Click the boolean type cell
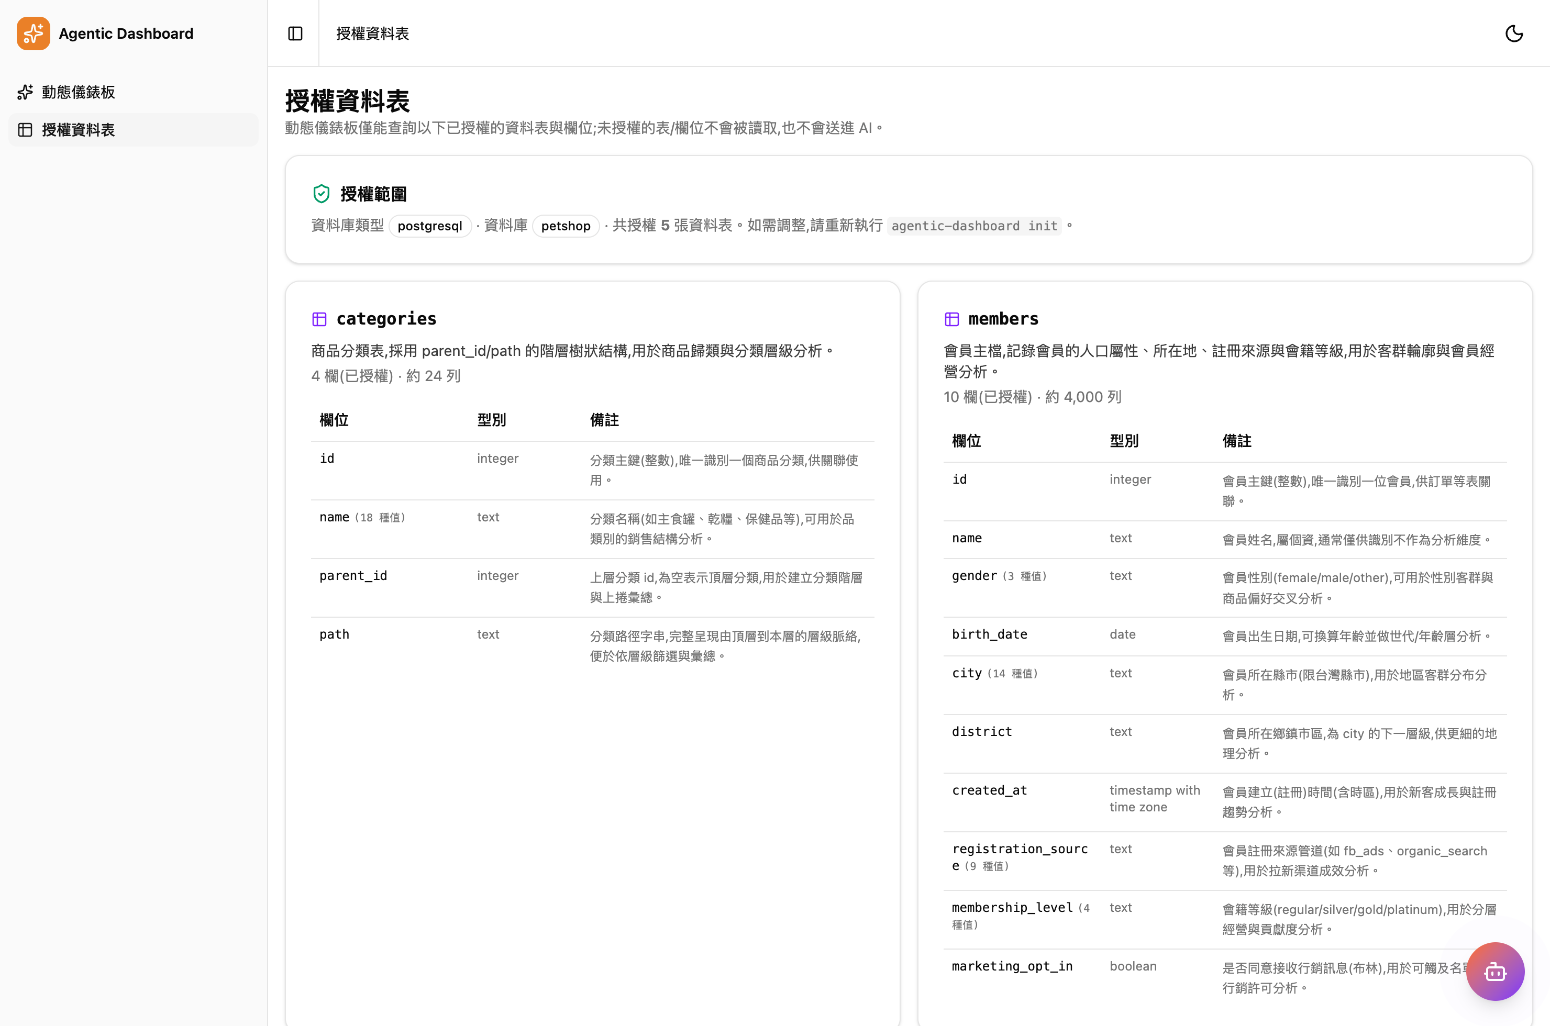Viewport: 1550px width, 1026px height. point(1133,966)
